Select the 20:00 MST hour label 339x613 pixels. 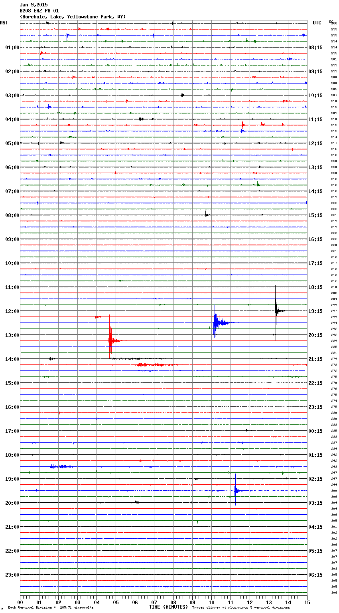tap(12, 503)
